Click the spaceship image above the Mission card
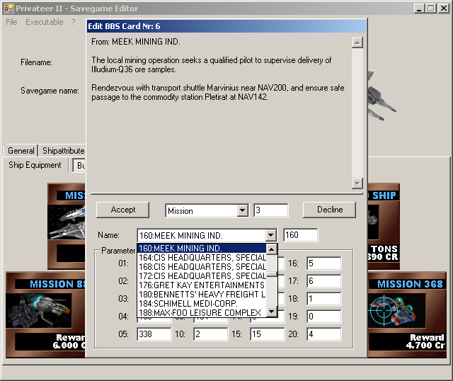Image resolution: width=453 pixels, height=381 pixels. (x=68, y=221)
